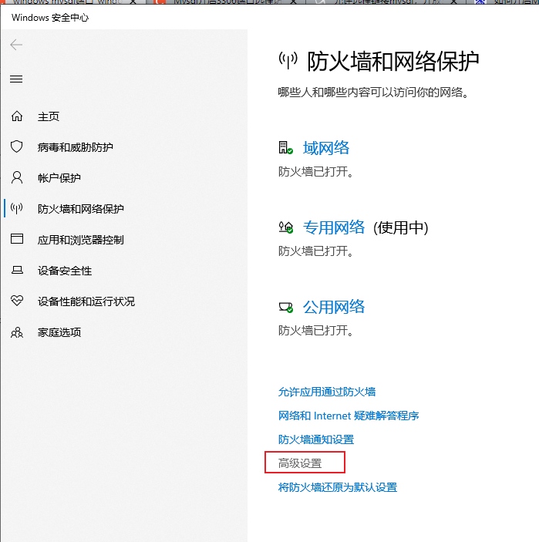Click the domain network building icon
This screenshot has width=539, height=542.
pyautogui.click(x=285, y=147)
